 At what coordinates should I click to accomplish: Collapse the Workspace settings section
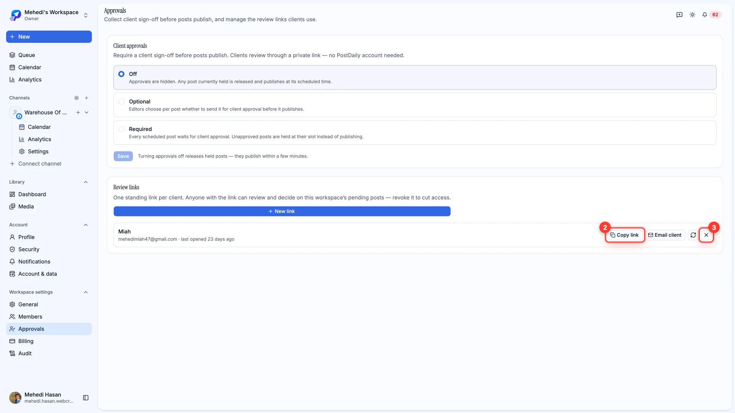point(86,292)
